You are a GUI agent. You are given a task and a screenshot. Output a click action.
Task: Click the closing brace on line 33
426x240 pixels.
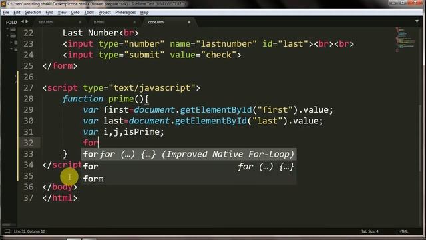pos(65,154)
